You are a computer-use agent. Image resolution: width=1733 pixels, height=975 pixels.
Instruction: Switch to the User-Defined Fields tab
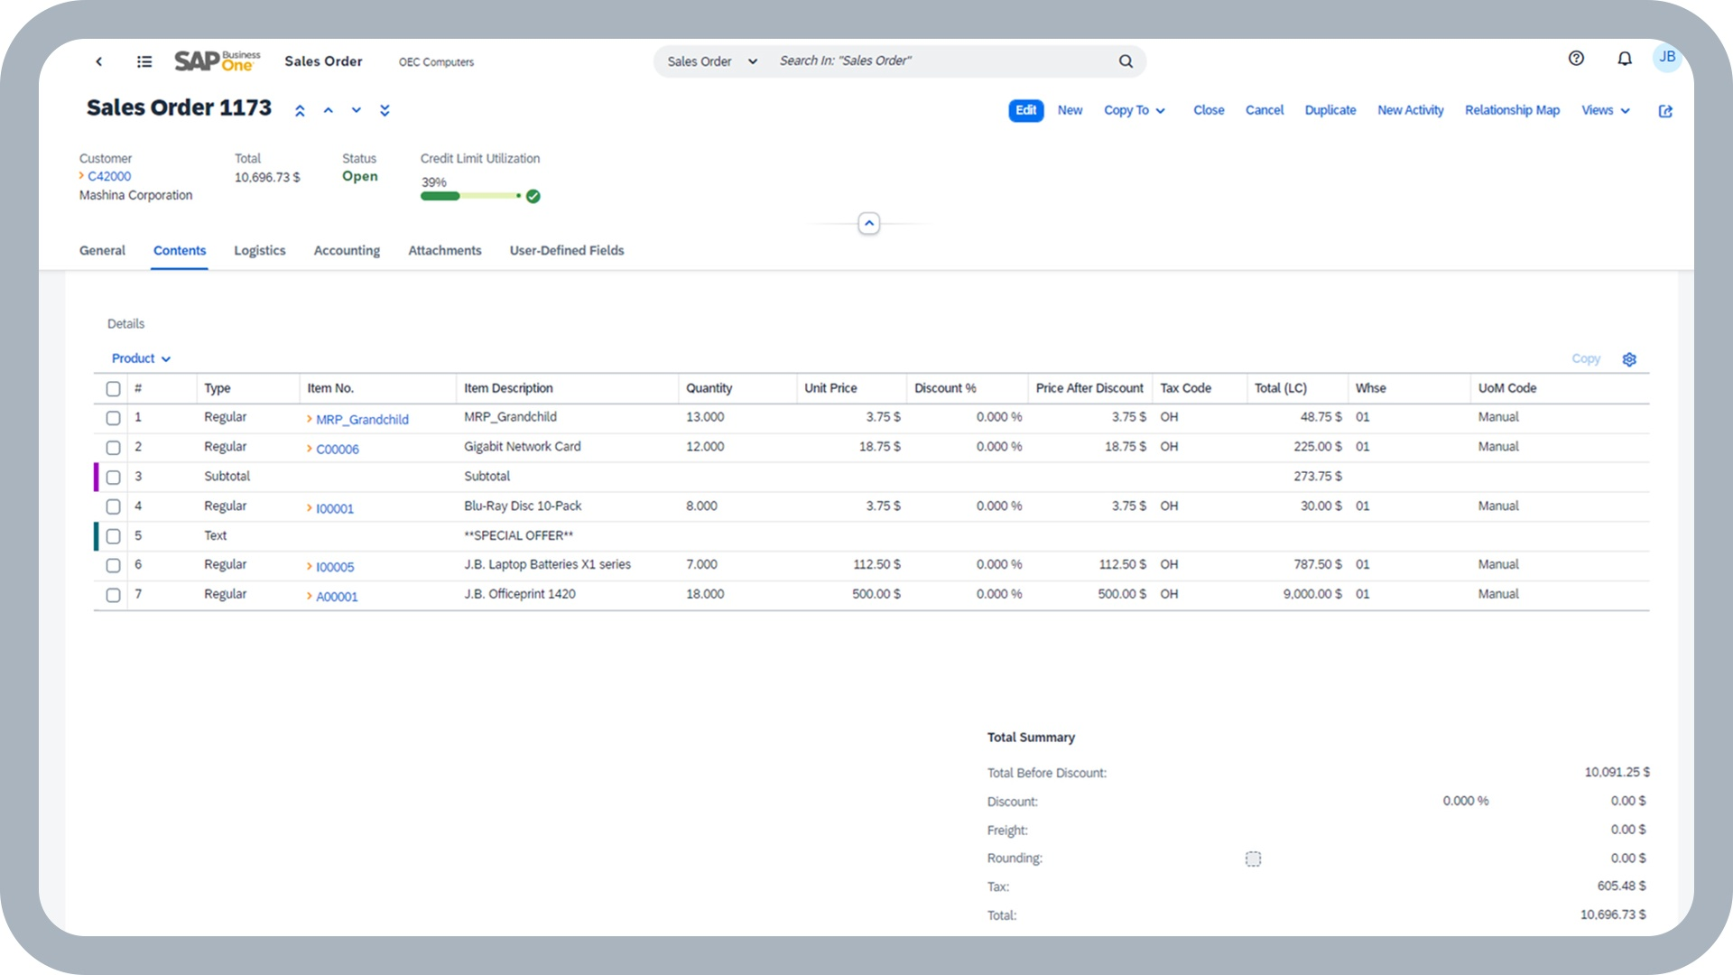coord(567,250)
